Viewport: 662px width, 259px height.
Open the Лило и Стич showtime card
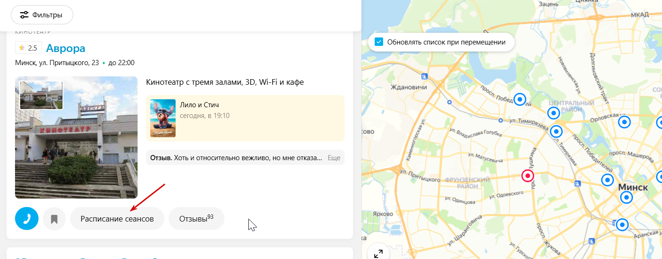point(246,118)
